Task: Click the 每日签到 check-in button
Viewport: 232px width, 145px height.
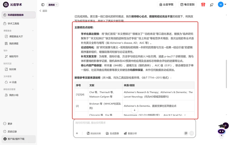Action: (187, 4)
